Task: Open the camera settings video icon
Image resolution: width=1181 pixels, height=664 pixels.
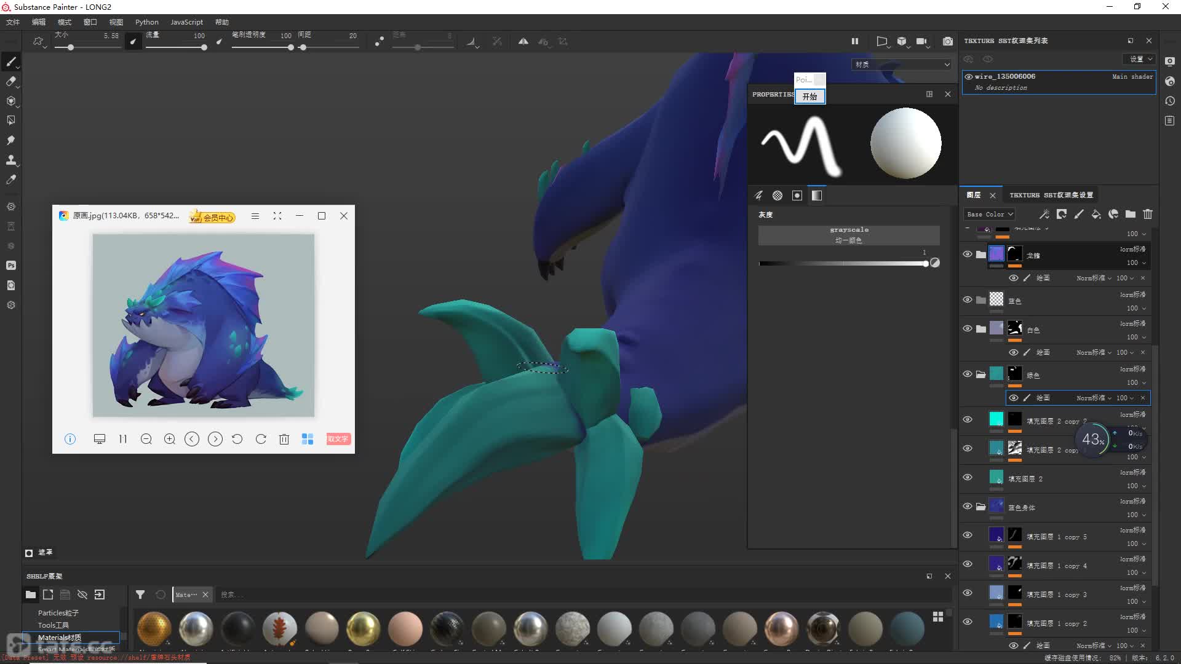Action: pos(921,41)
